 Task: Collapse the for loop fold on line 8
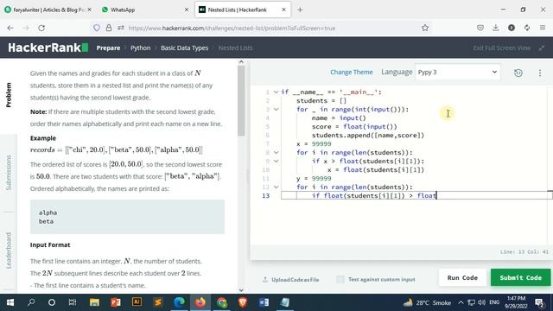(x=276, y=152)
